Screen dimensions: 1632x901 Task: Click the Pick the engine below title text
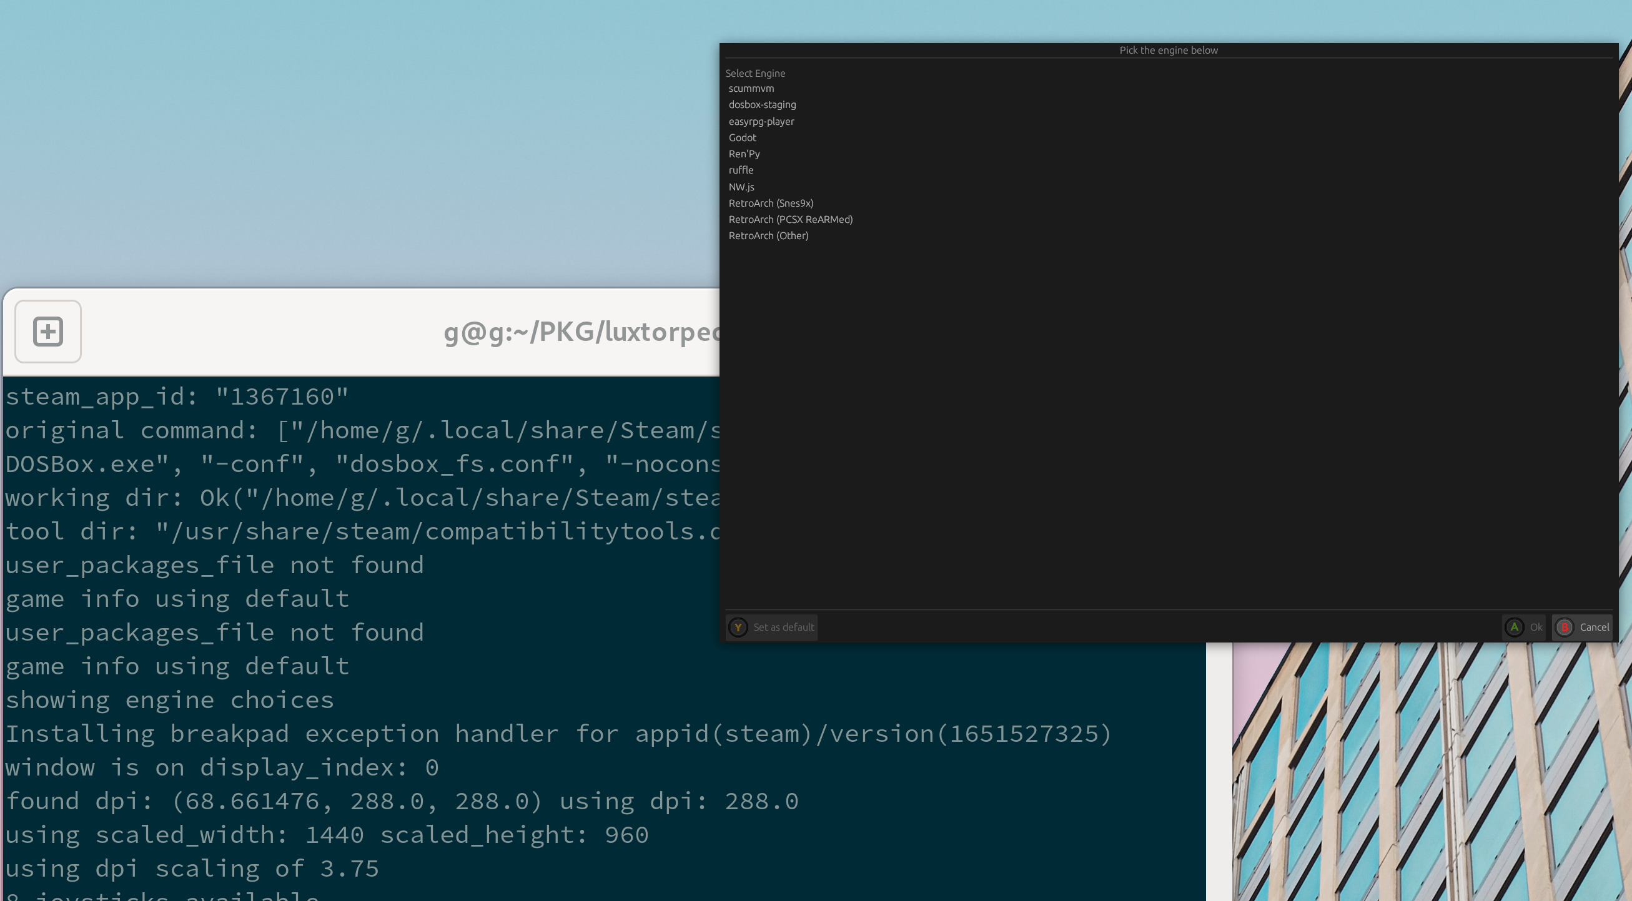[1169, 50]
